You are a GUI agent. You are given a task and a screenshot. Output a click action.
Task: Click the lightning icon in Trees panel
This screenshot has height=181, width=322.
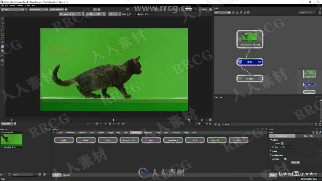click(241, 13)
